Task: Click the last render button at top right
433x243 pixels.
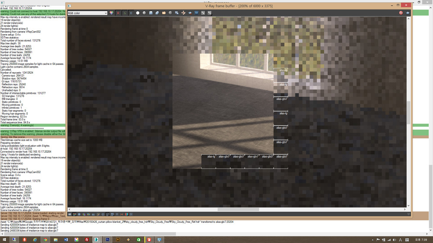Action: tap(407, 13)
